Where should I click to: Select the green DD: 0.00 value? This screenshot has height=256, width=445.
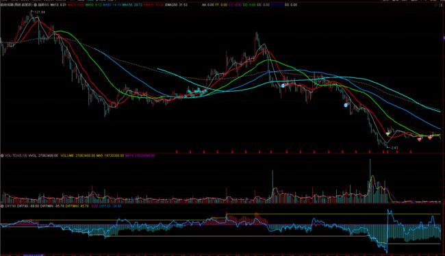point(249,5)
